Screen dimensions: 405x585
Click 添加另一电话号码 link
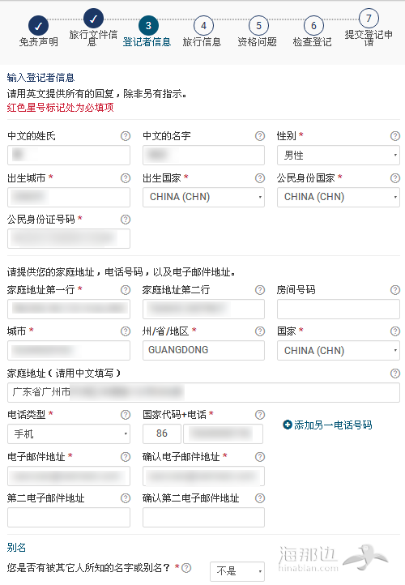327,425
